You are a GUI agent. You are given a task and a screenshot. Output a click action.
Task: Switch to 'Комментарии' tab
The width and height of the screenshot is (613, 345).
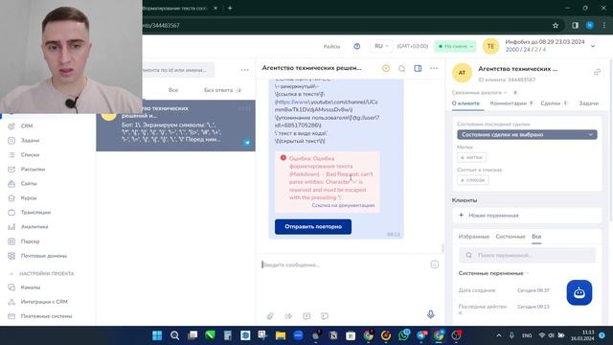(x=511, y=103)
